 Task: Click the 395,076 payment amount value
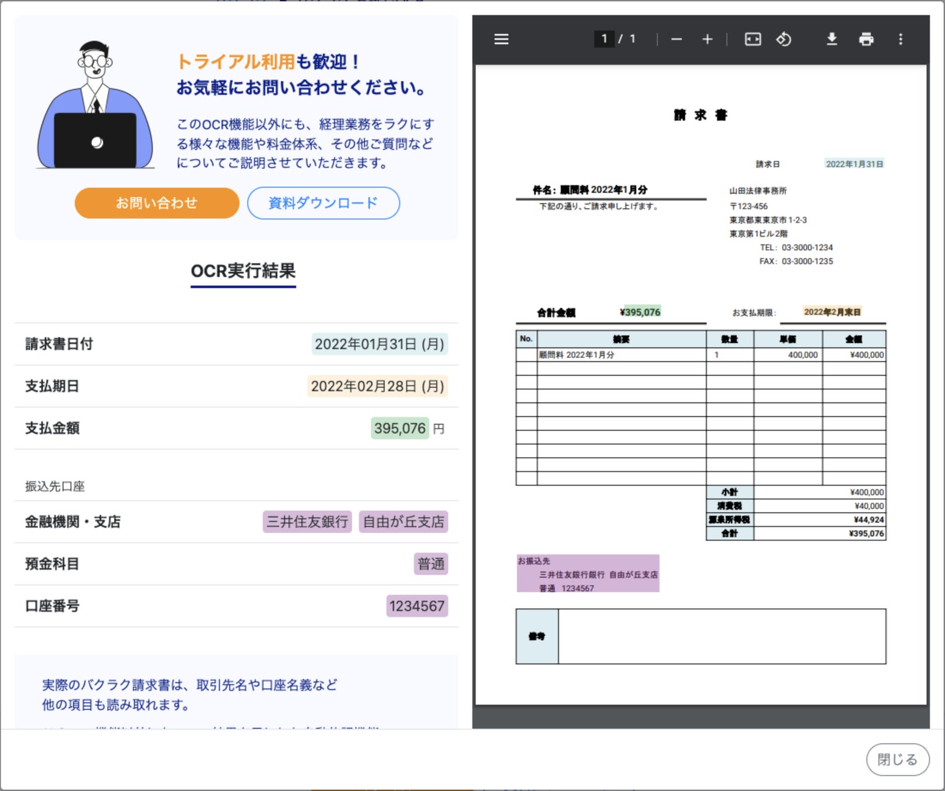pos(400,428)
